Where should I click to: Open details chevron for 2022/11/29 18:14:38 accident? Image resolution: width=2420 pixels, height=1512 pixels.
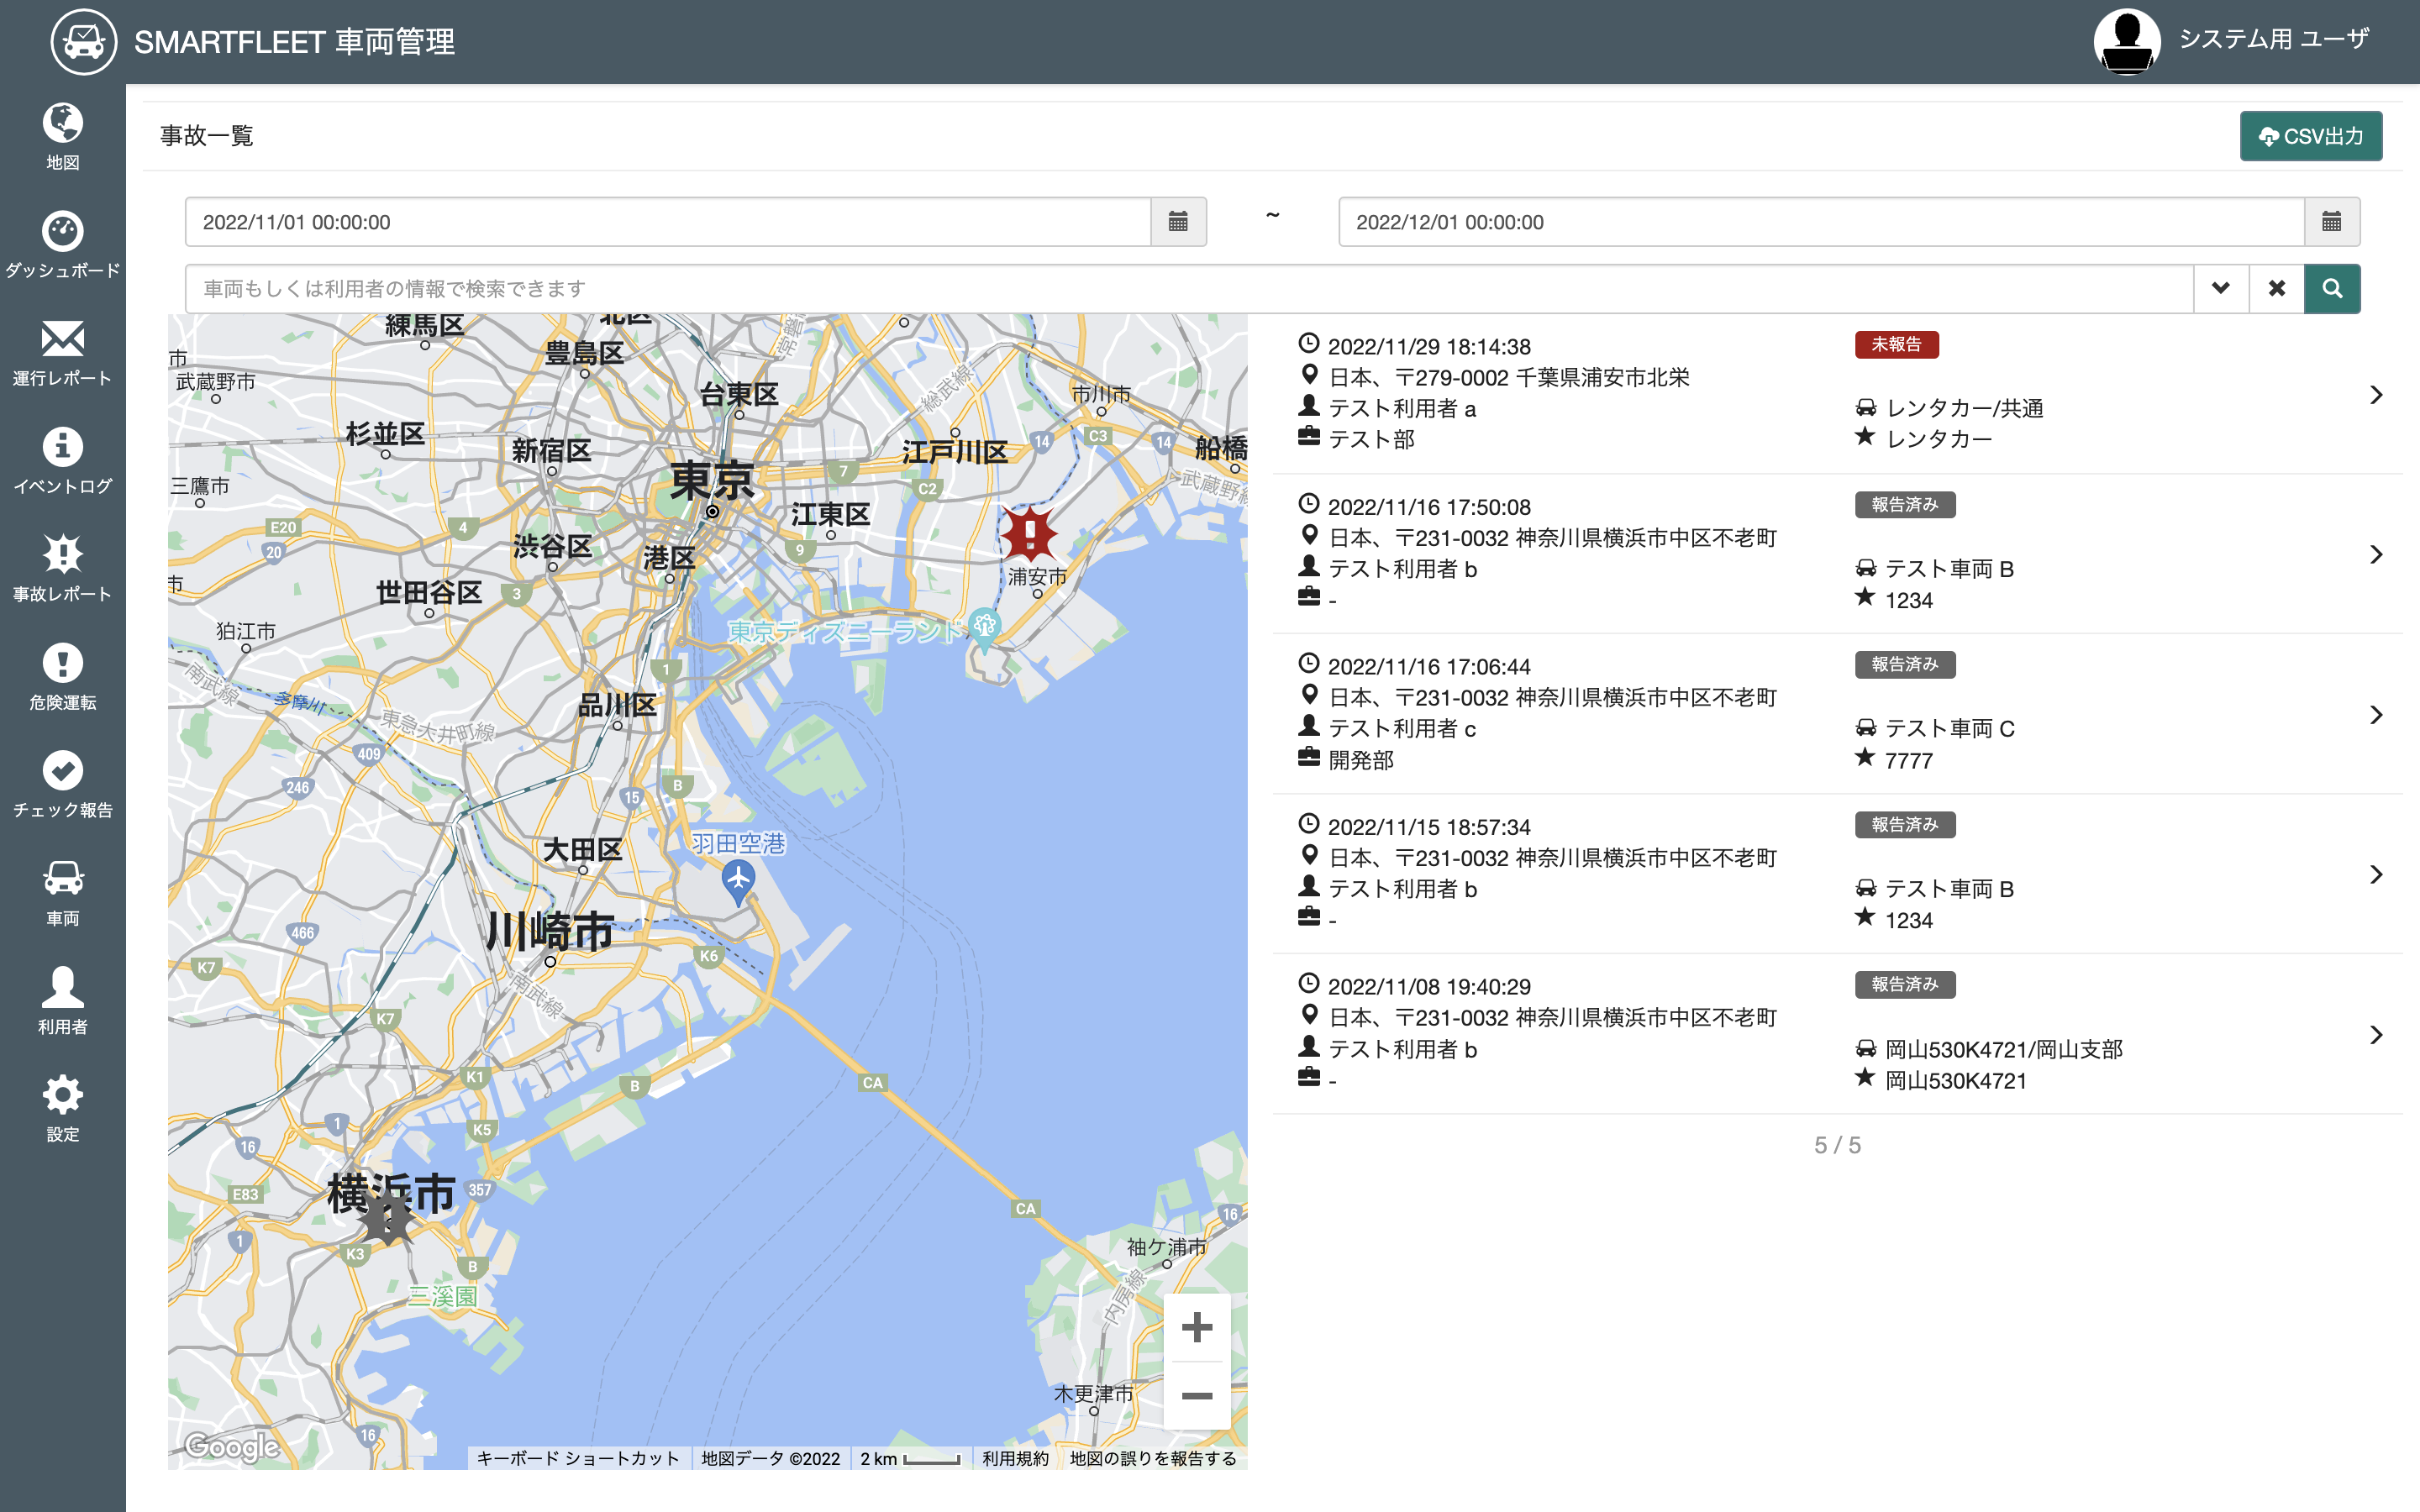point(2376,395)
